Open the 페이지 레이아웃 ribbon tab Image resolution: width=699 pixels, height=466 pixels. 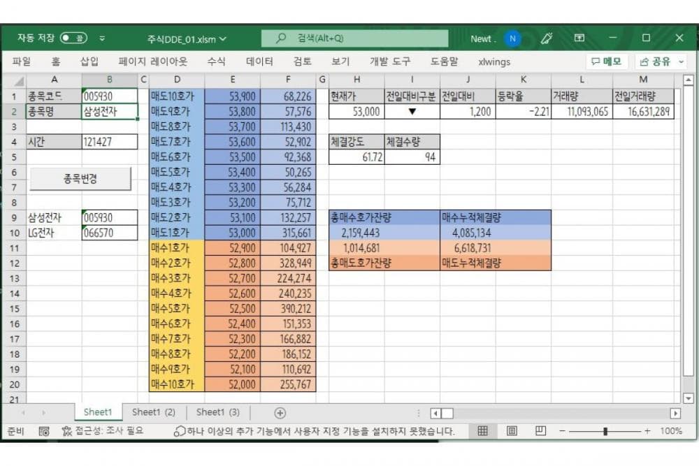tap(153, 61)
